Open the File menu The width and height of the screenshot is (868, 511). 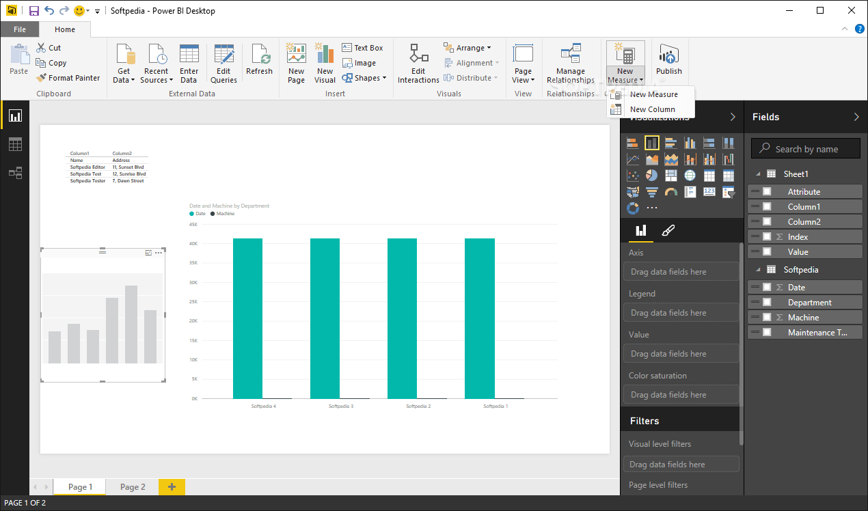click(20, 29)
